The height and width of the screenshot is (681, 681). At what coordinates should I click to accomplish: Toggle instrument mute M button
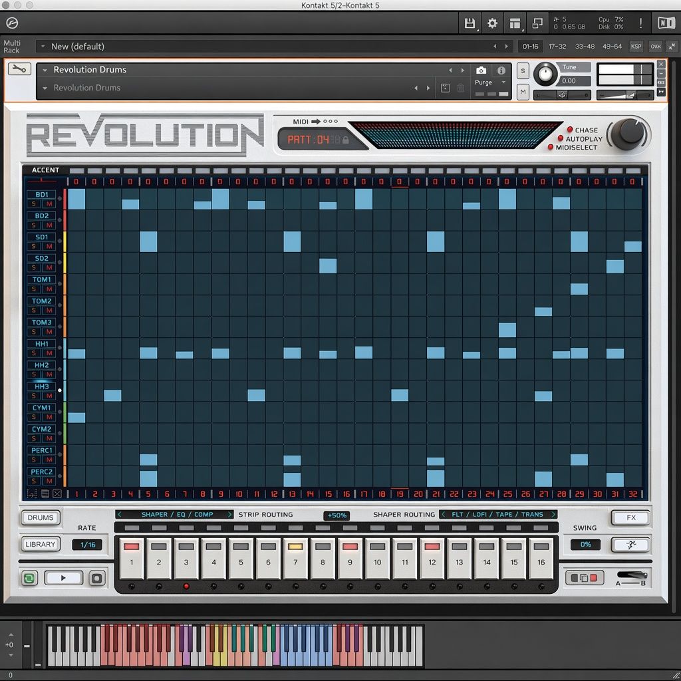point(523,92)
